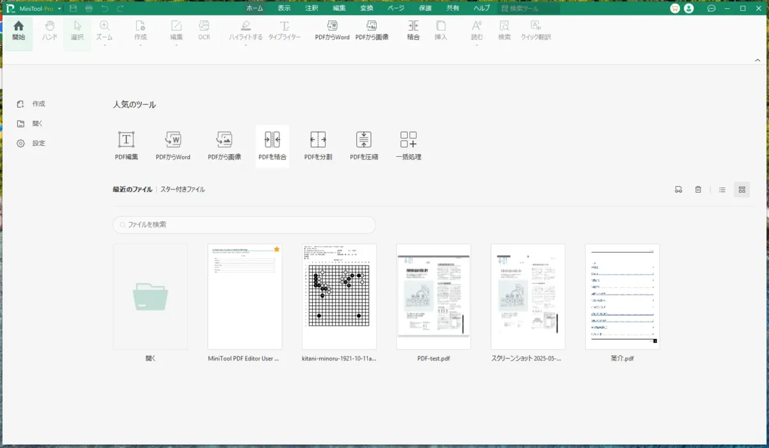
Task: Open the クイック翻訳 quick translate tool
Action: pyautogui.click(x=536, y=31)
